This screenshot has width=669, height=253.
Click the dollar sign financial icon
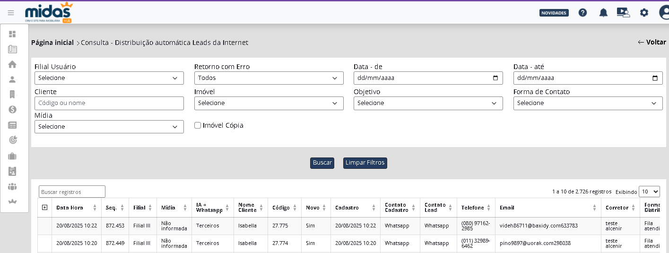click(12, 109)
